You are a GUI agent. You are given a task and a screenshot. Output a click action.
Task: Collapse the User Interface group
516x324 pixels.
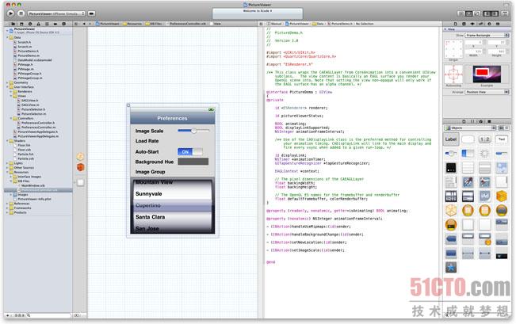7,87
